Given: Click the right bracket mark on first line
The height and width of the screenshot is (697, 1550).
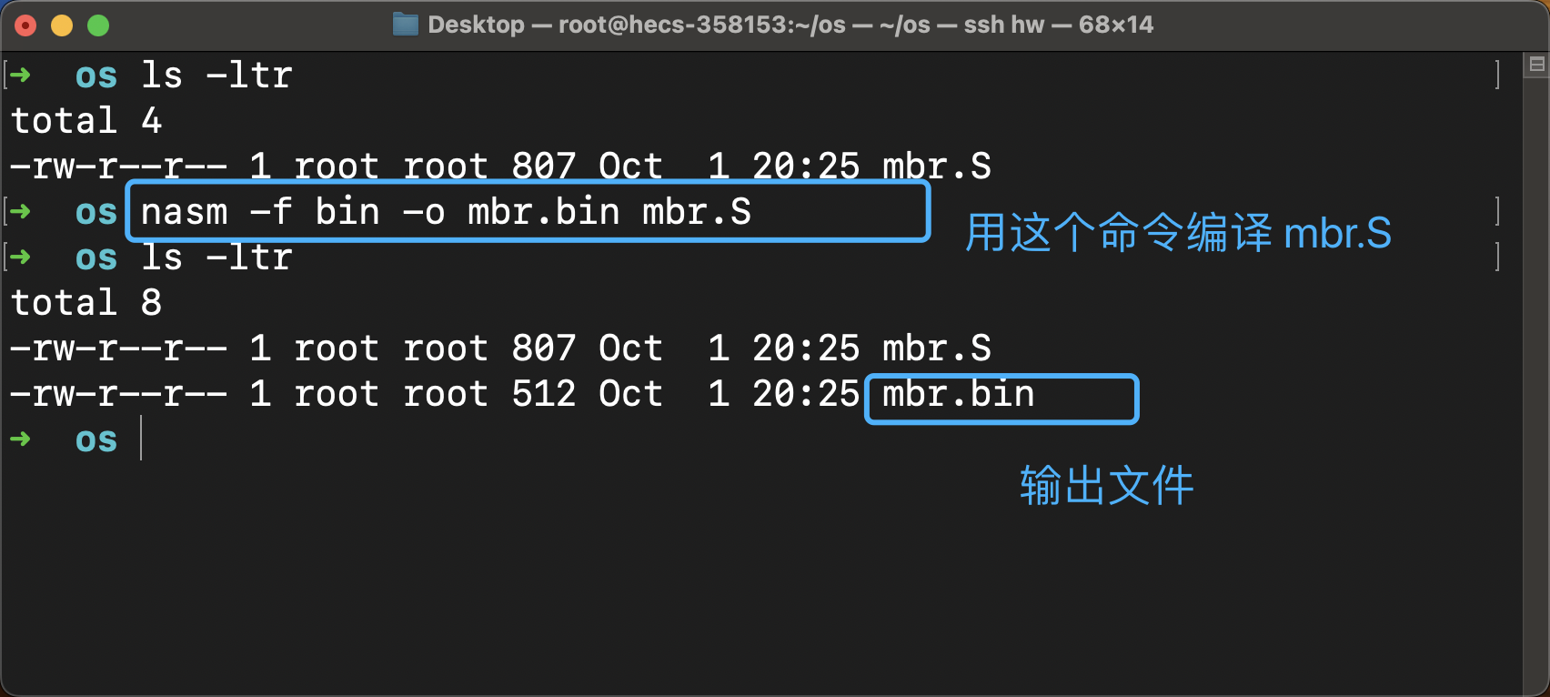Looking at the screenshot, I should click(1497, 75).
